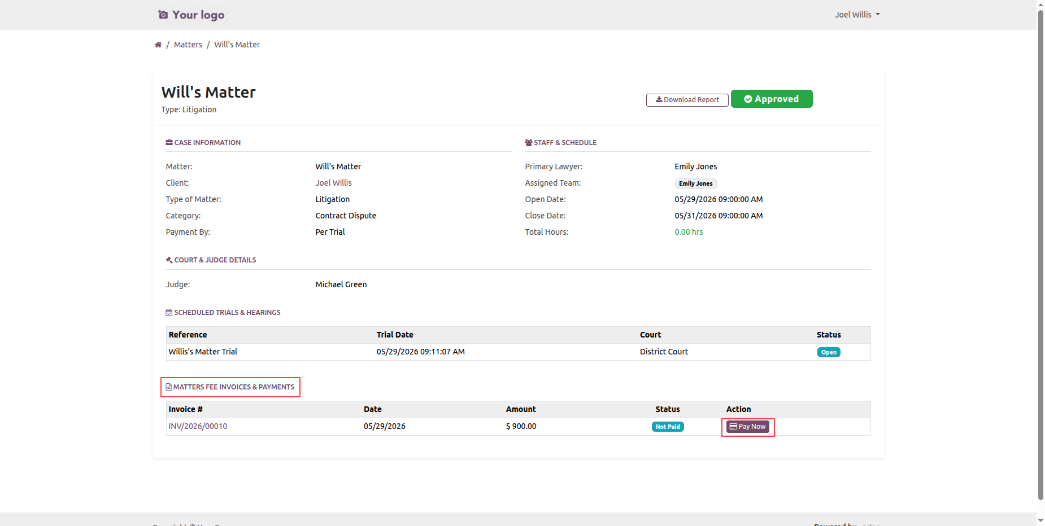Click the trial date '05/29/2026 09:11:07 AM'

(x=421, y=352)
